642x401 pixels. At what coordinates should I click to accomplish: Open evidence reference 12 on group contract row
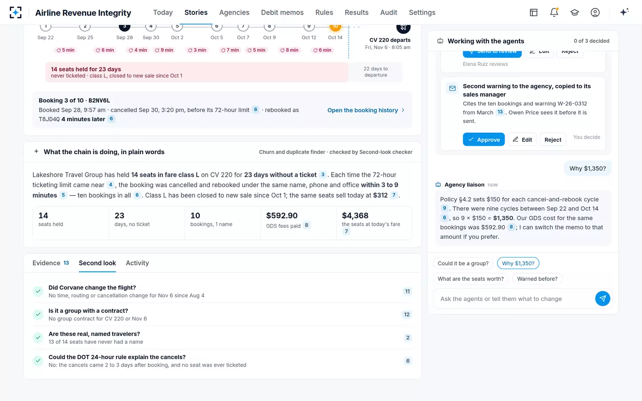pos(407,315)
